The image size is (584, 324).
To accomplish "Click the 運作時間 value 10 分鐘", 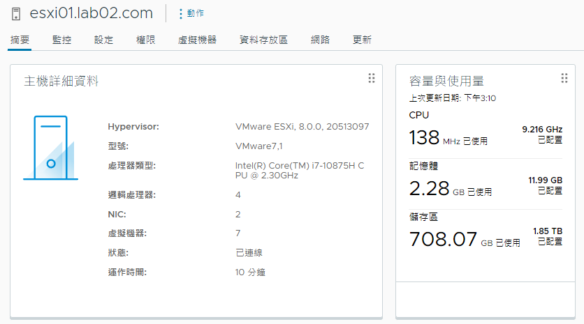I will click(250, 272).
